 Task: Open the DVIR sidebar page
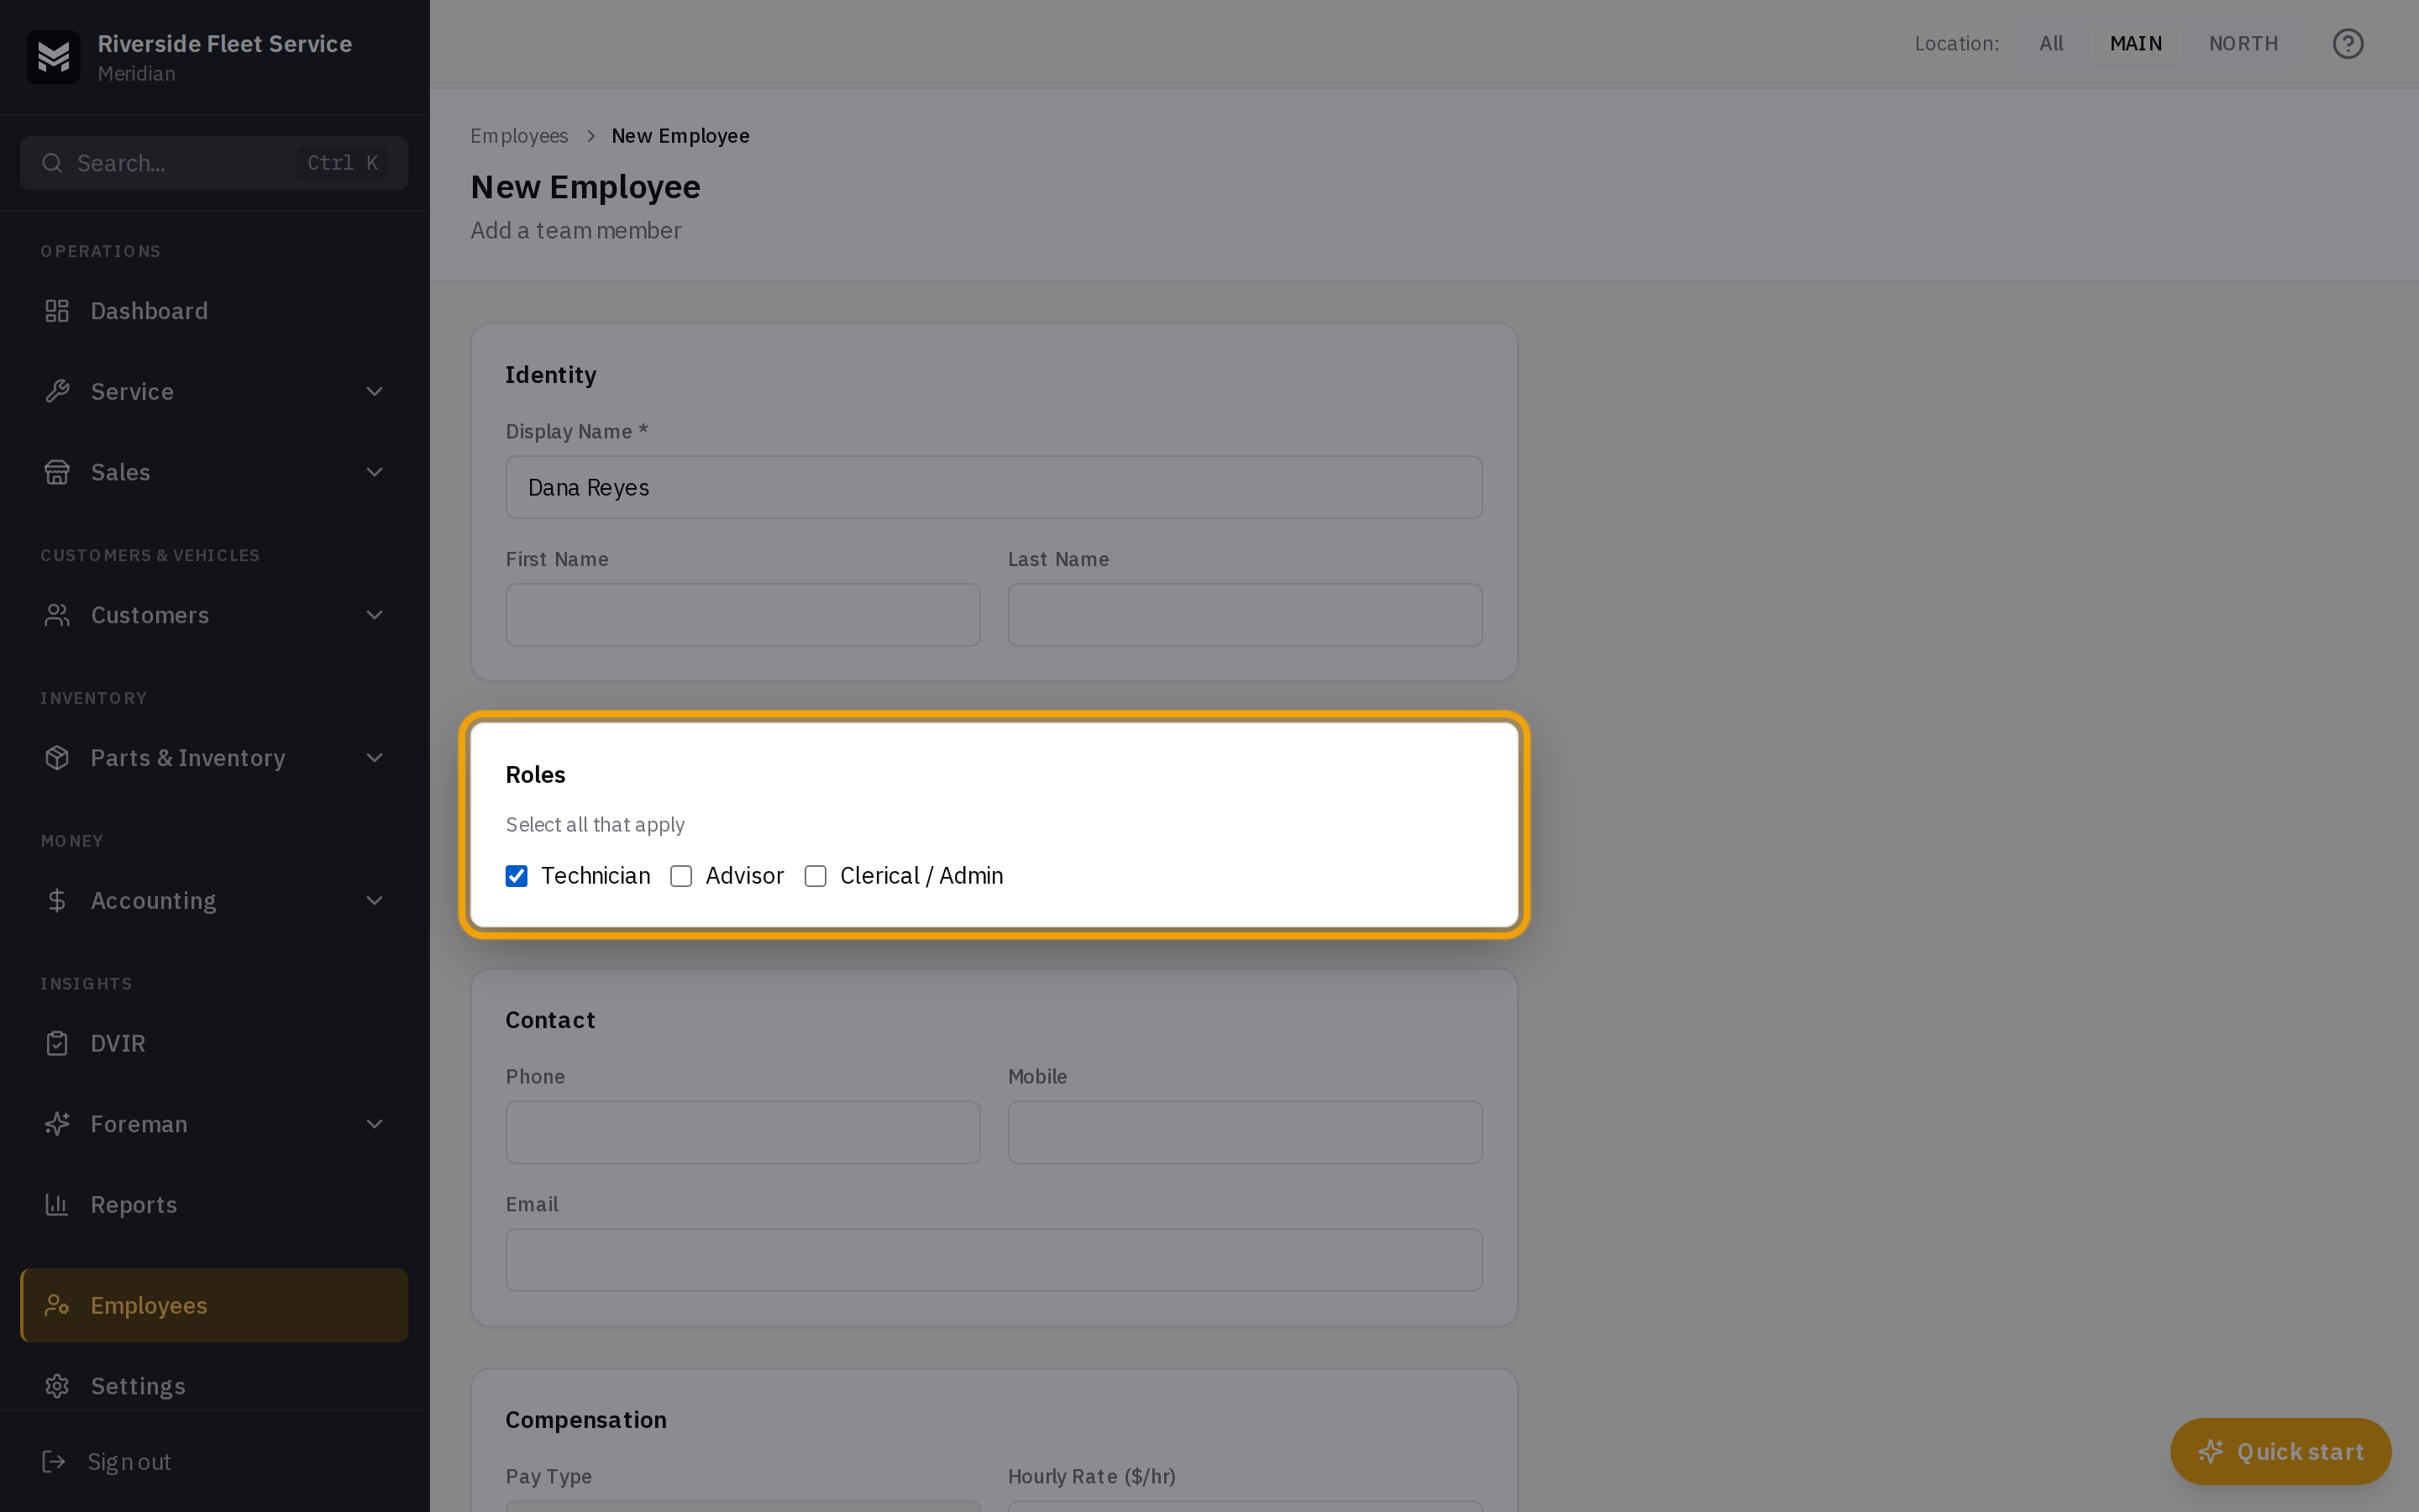coord(214,1043)
